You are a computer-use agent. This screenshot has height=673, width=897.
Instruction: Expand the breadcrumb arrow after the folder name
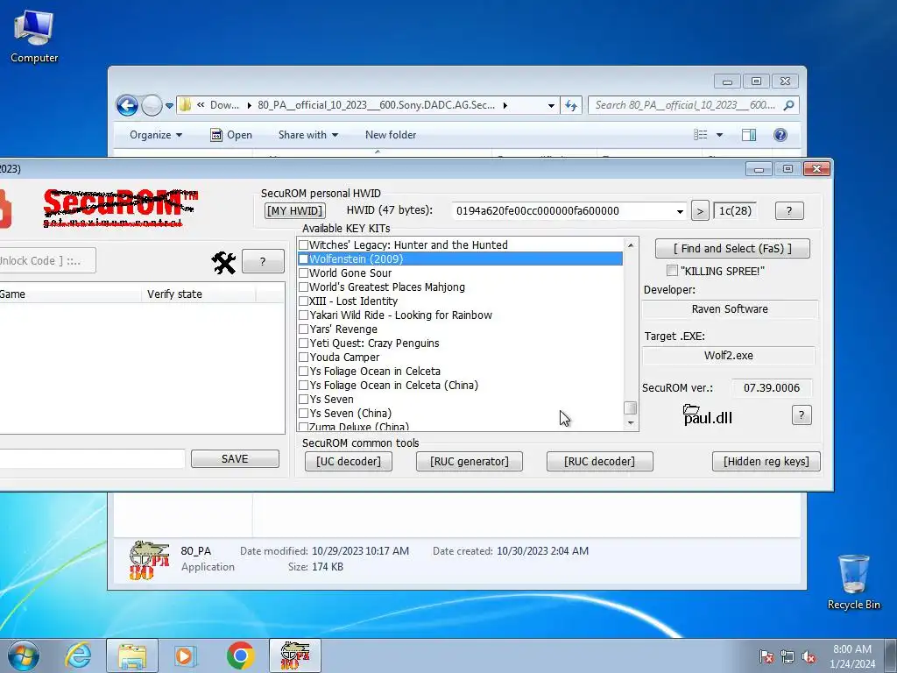(x=505, y=105)
